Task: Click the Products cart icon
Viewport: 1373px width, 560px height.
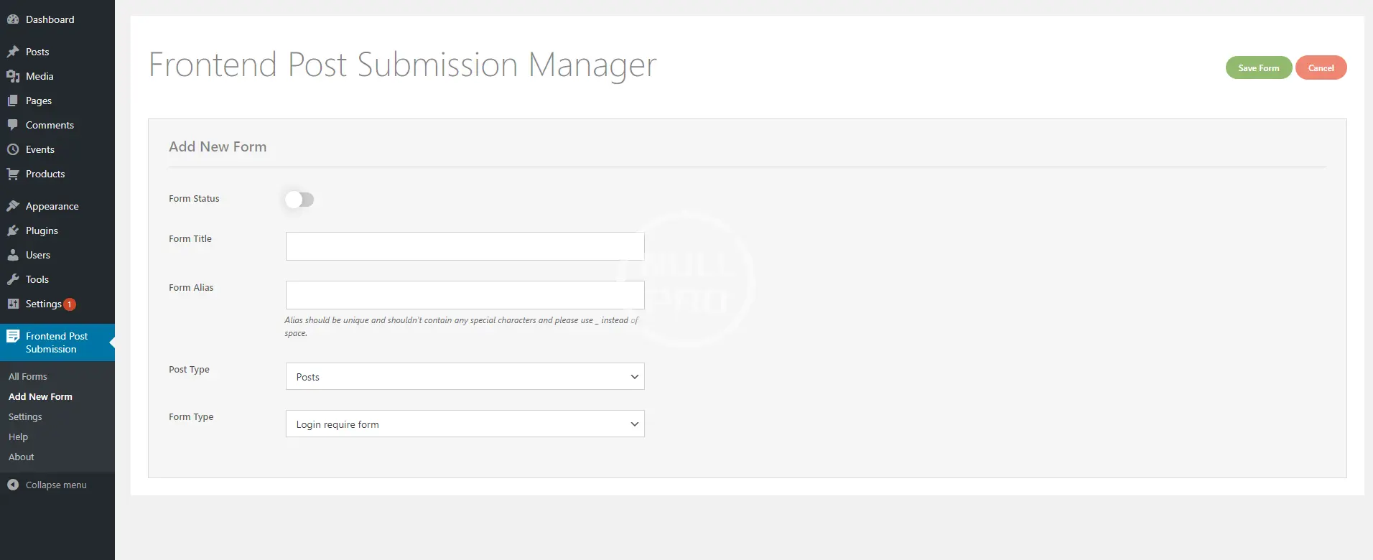Action: [13, 174]
